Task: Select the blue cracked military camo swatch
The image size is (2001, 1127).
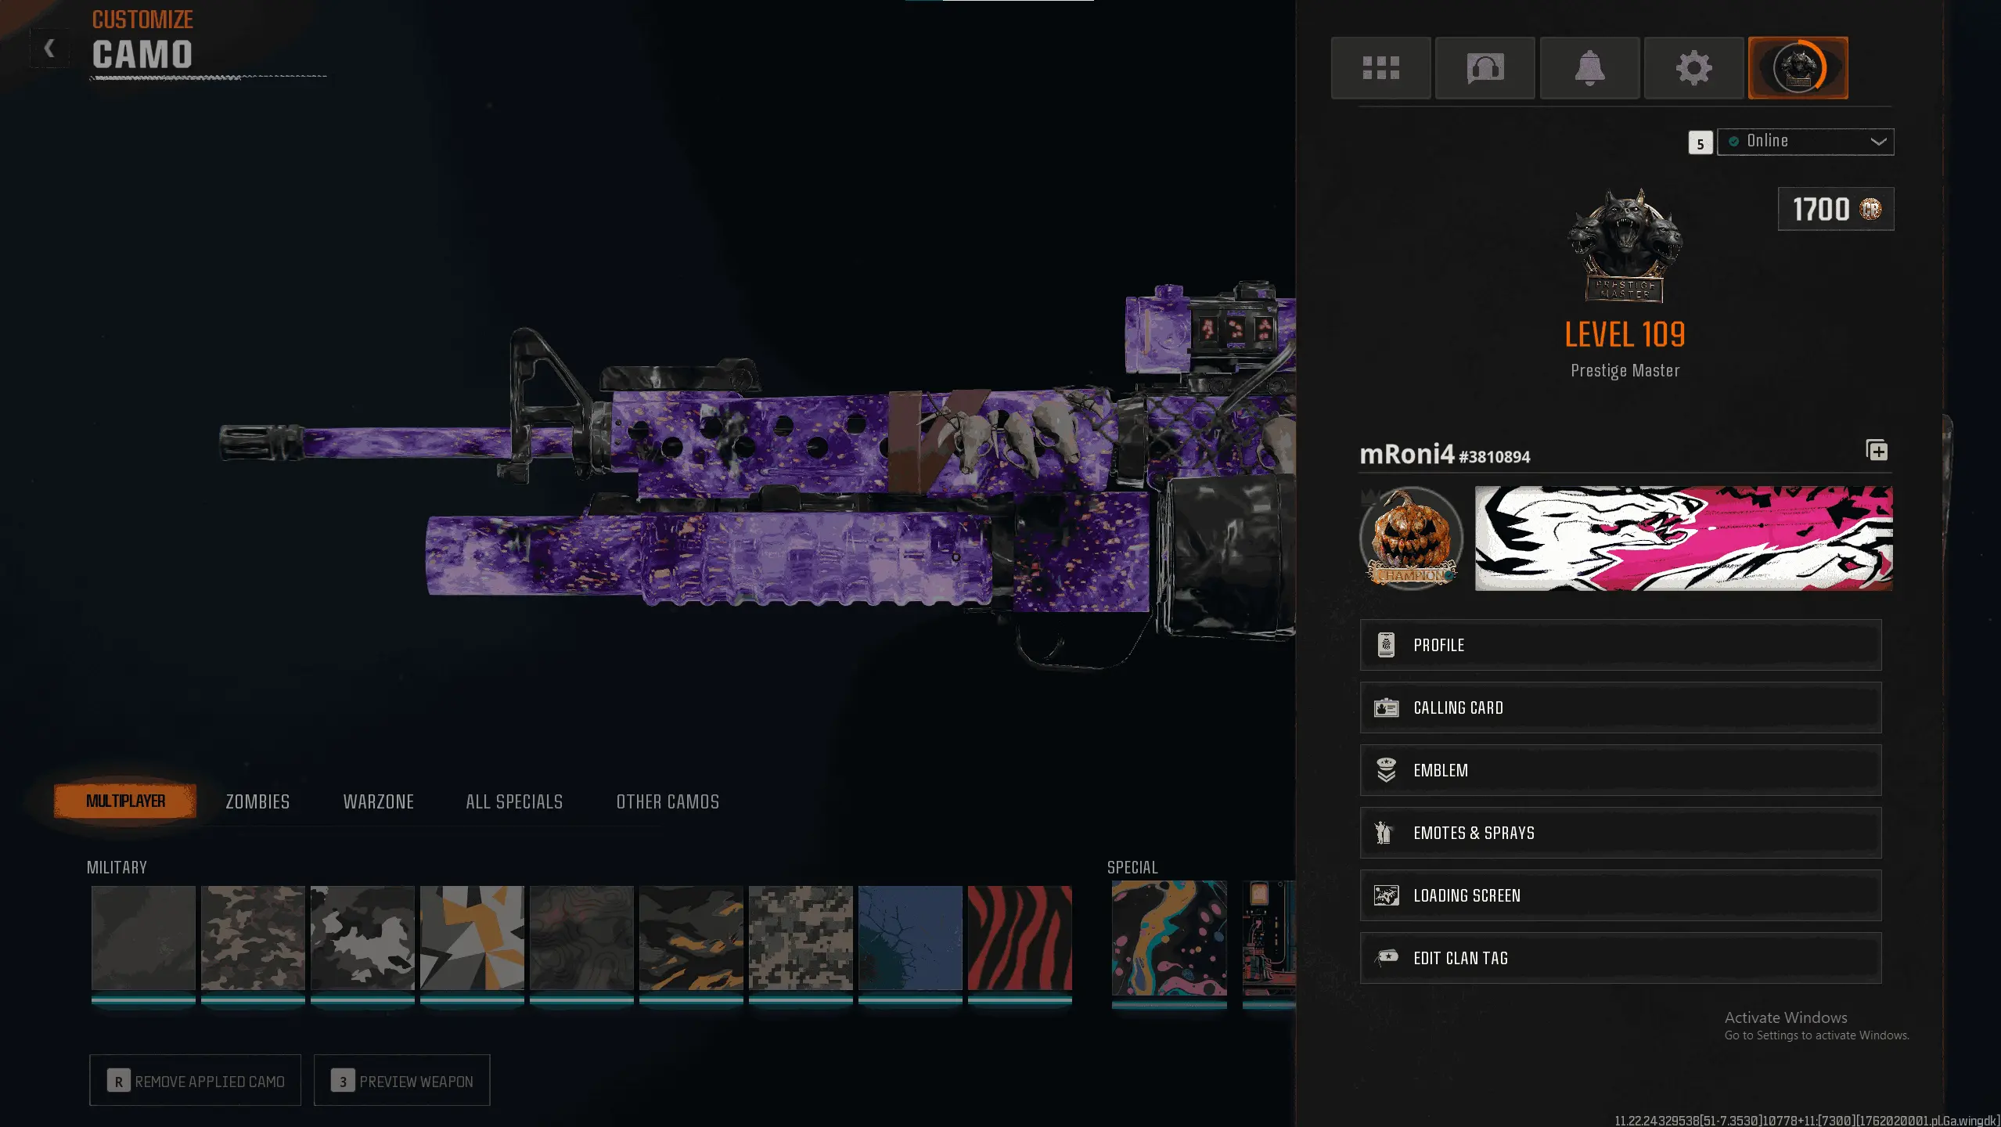Action: click(x=910, y=938)
